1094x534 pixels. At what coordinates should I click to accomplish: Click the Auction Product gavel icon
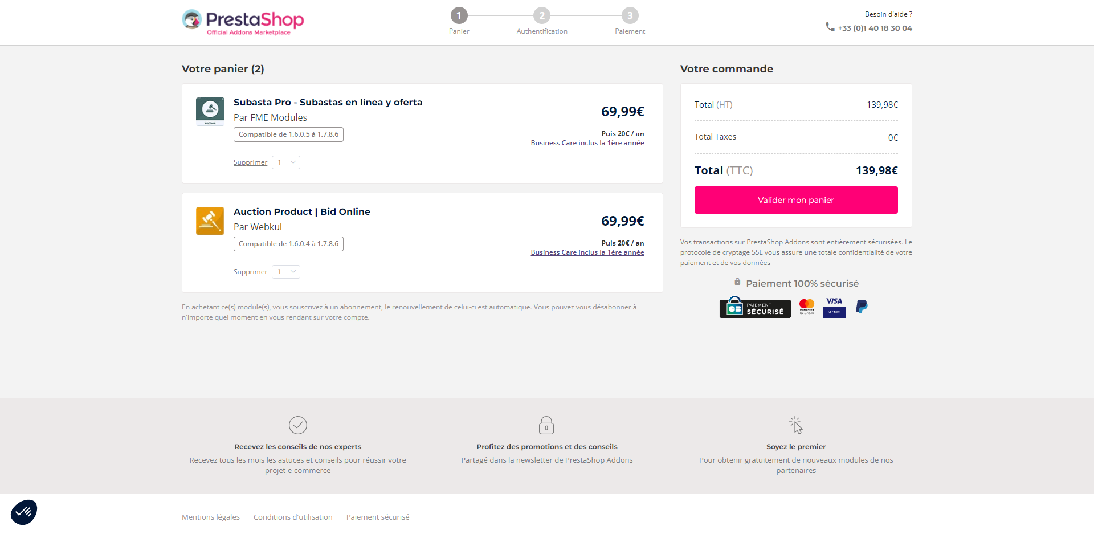[x=210, y=221]
